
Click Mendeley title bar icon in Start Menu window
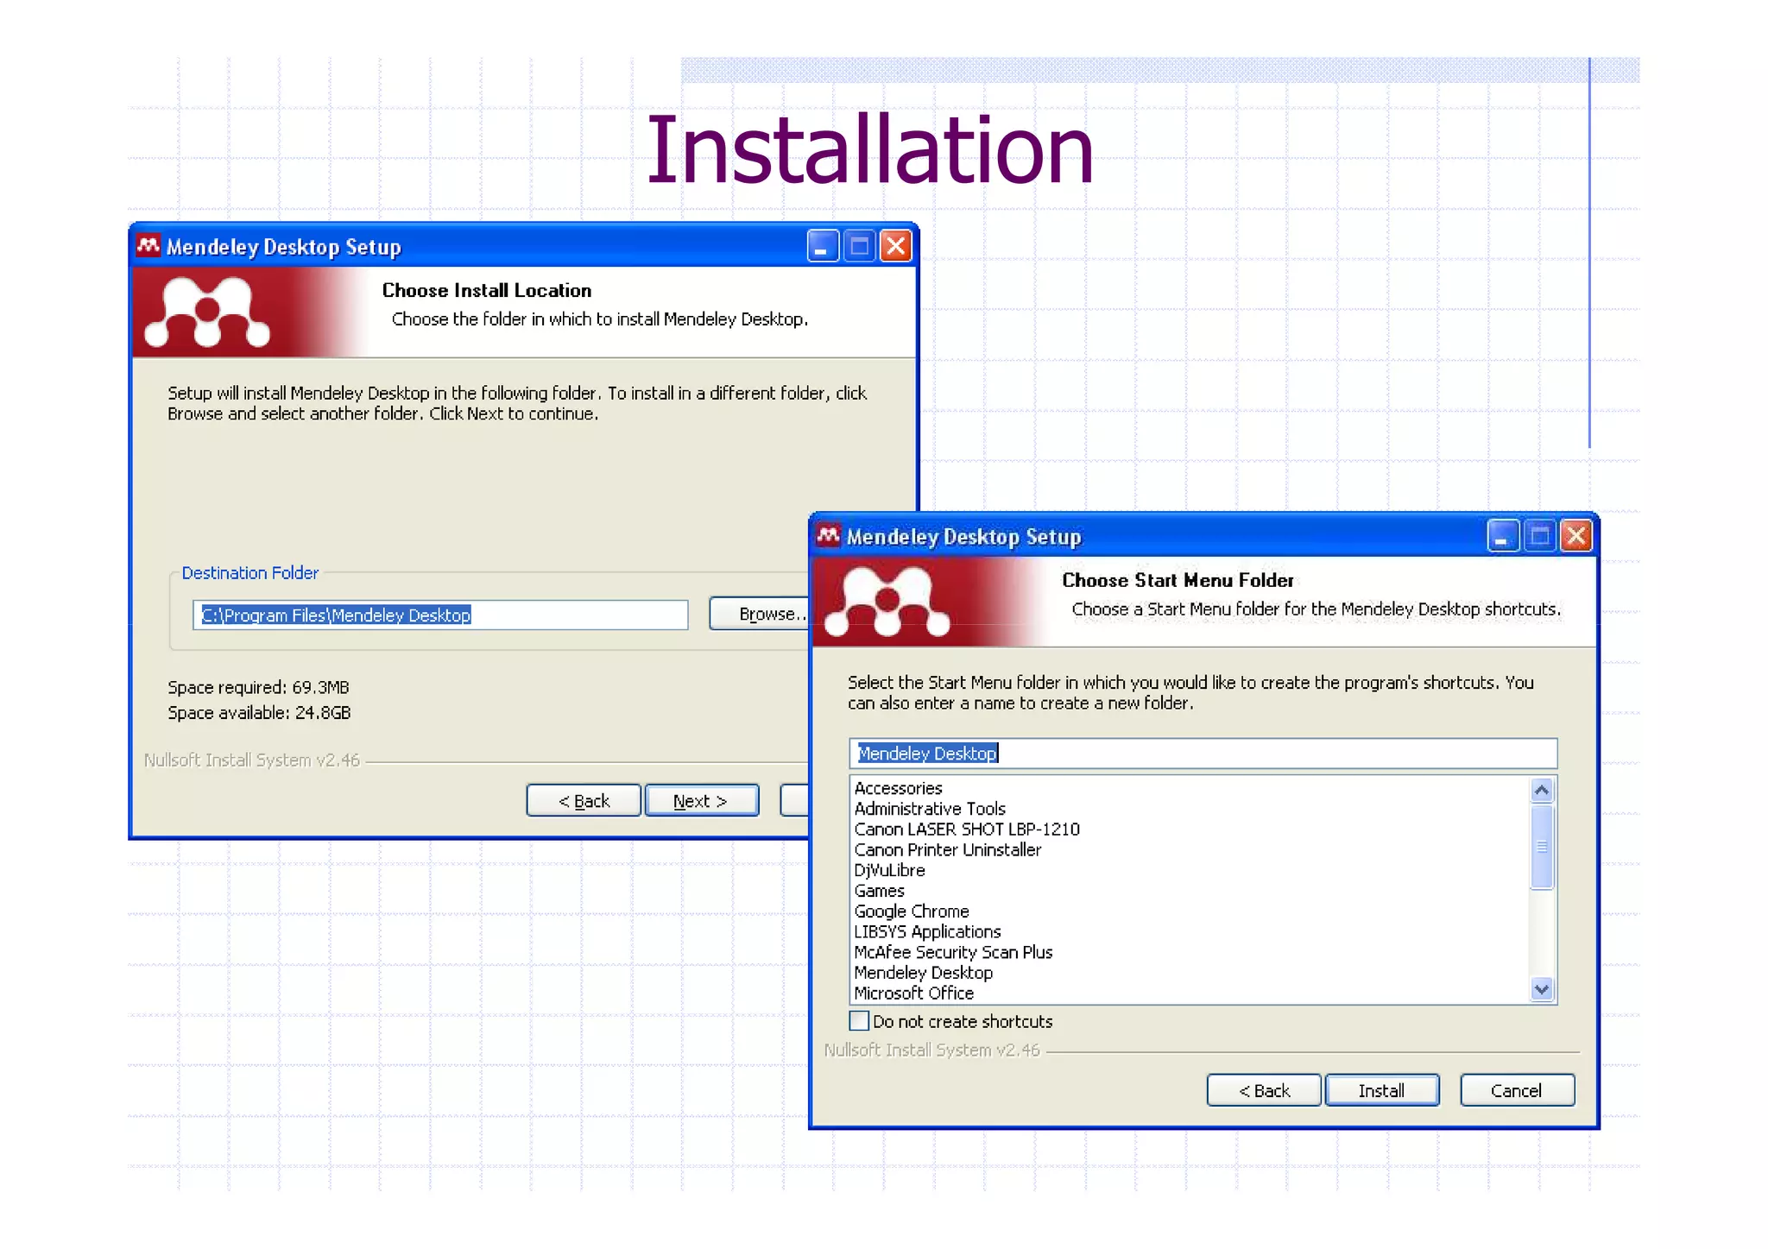[x=829, y=536]
